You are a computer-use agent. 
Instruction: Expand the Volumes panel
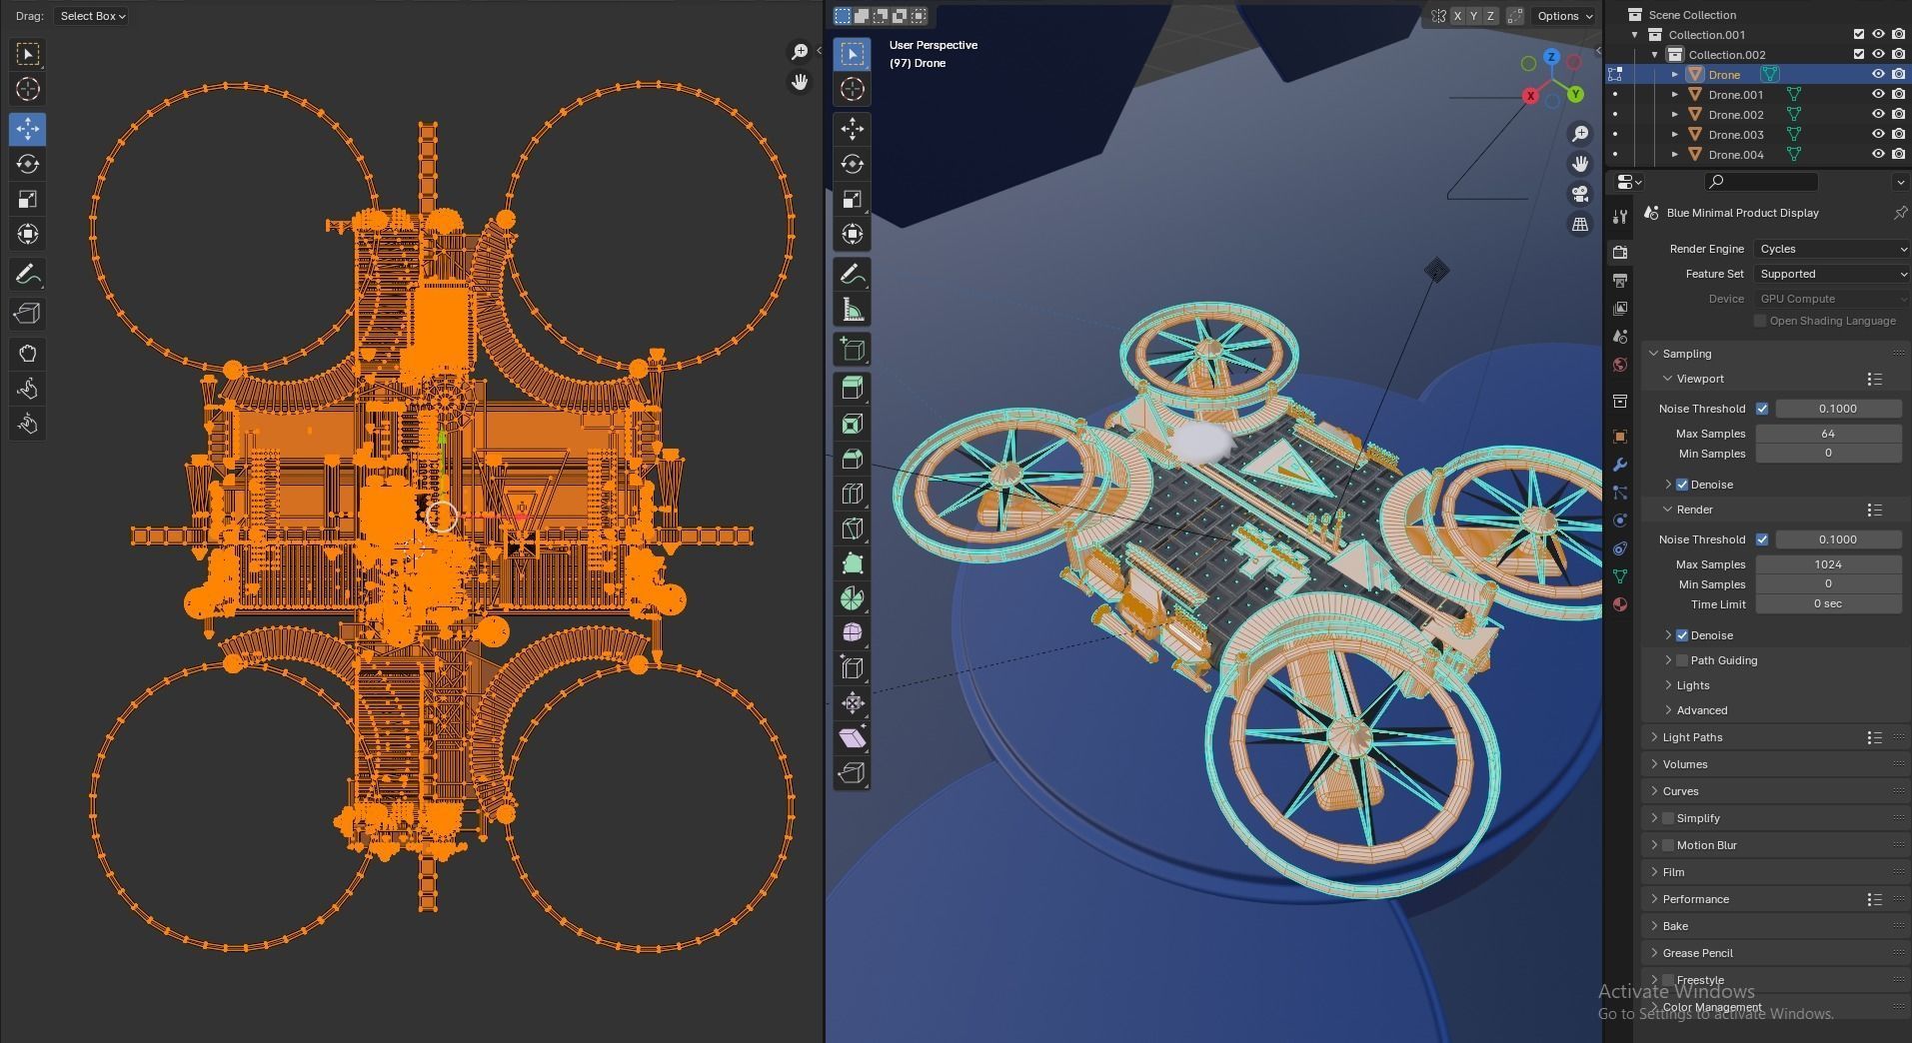pos(1685,764)
